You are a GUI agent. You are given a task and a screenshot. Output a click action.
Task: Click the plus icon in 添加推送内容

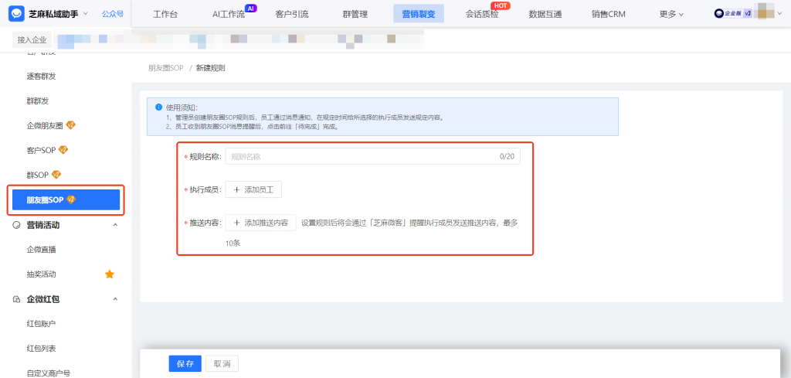pos(237,223)
